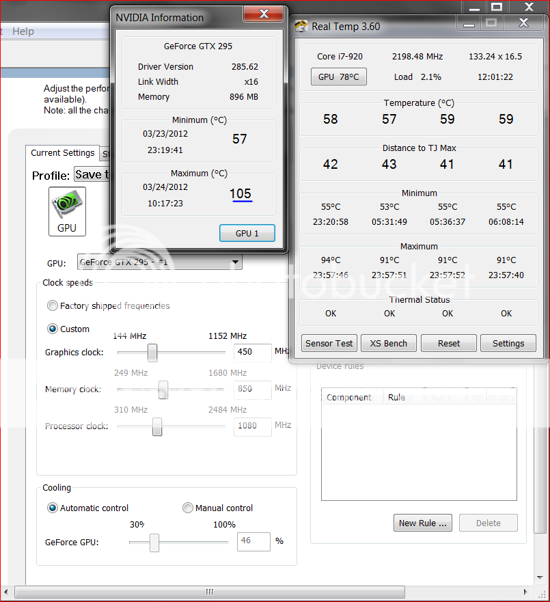Screen dimensions: 550x602
Task: Click the New Rule button
Action: 424,523
